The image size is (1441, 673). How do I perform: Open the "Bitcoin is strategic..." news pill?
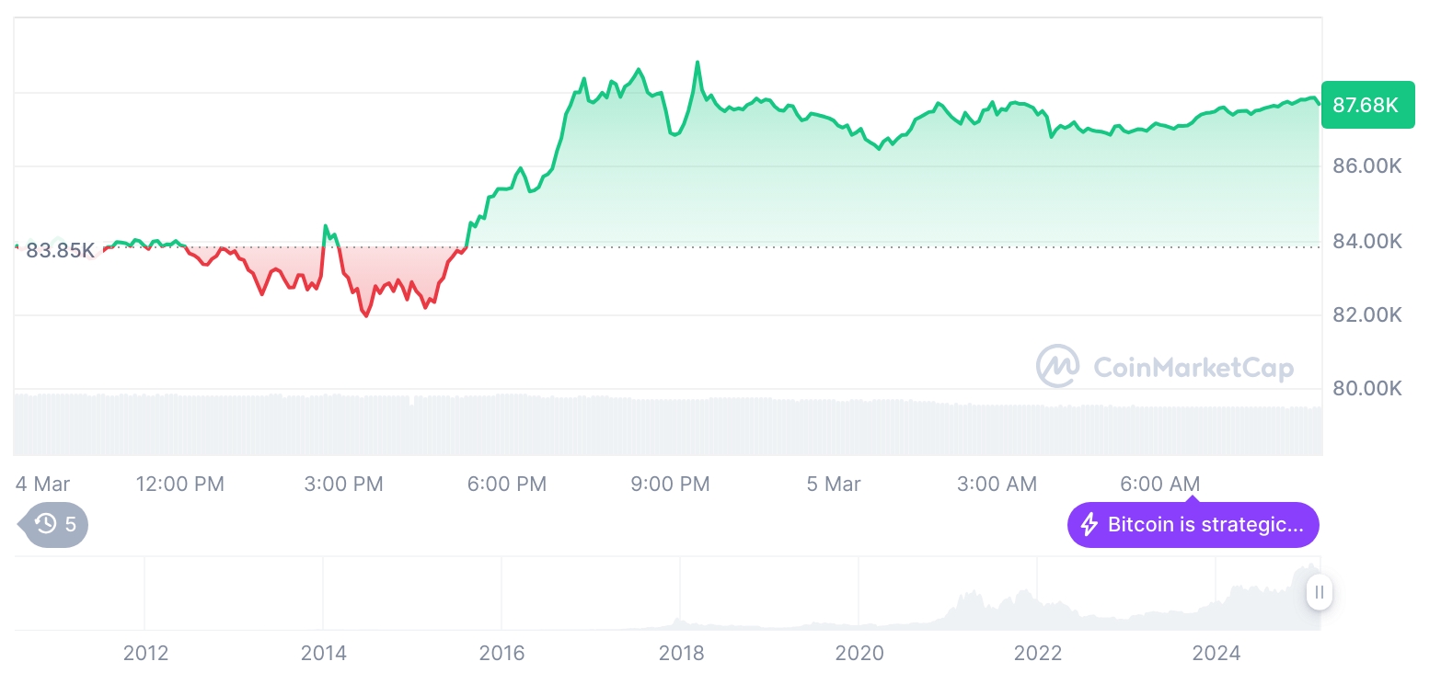coord(1204,525)
